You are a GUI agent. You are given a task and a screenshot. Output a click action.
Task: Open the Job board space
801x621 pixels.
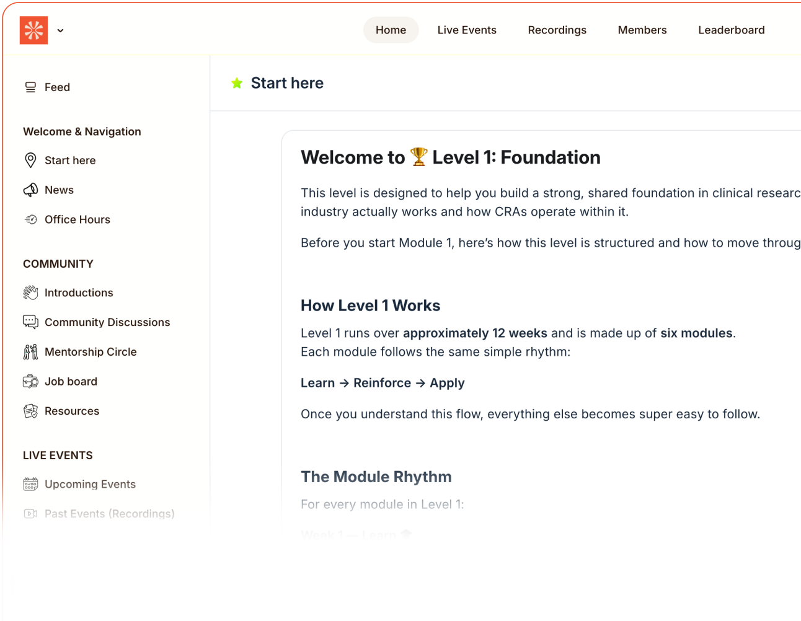coord(71,382)
